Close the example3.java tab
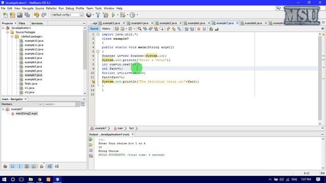326x183 pixels. tap(124, 23)
